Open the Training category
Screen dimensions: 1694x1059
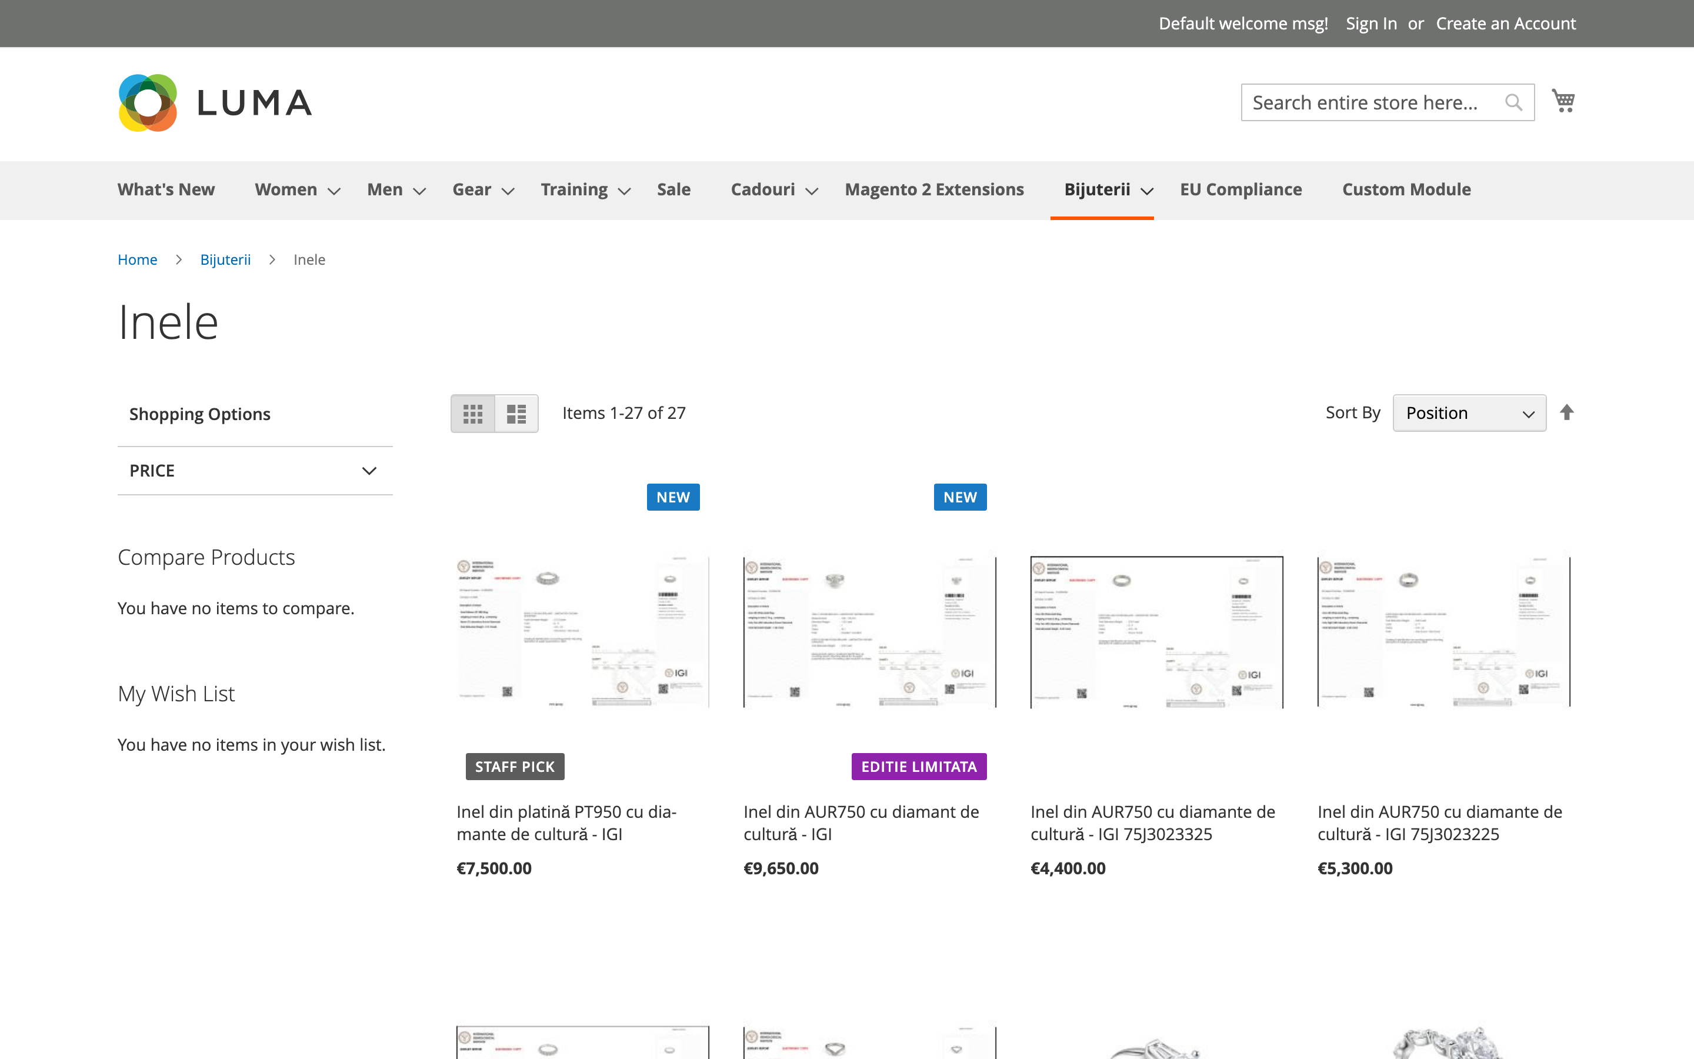574,190
